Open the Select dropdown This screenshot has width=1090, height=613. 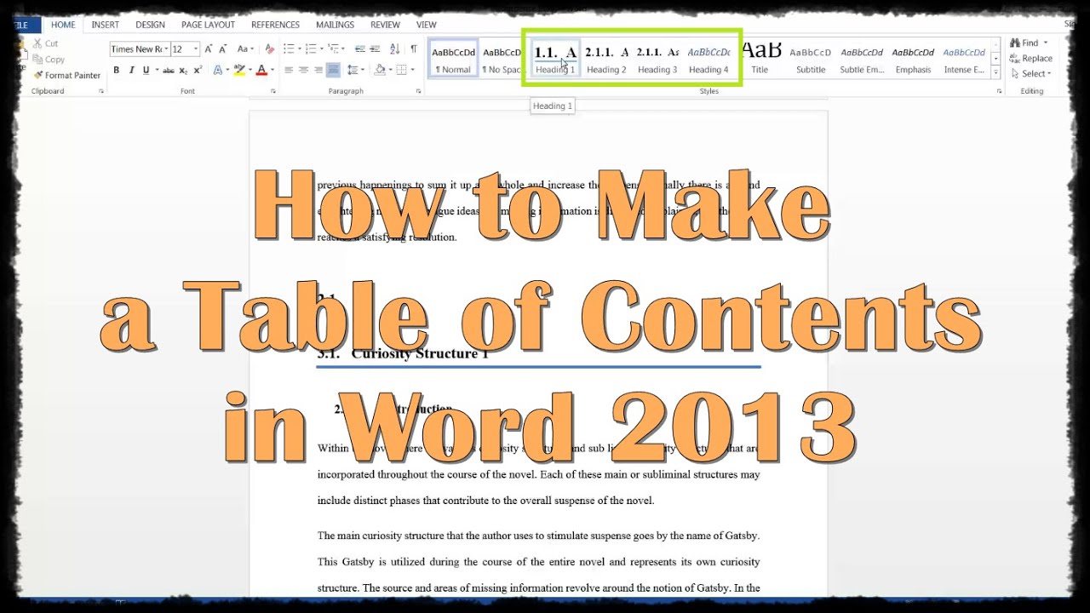click(x=1031, y=74)
